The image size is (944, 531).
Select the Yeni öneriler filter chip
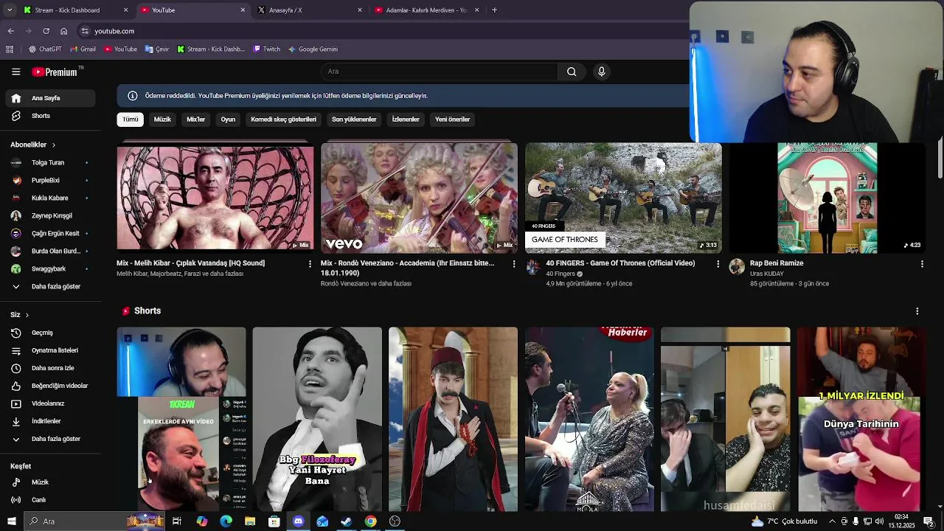(x=453, y=119)
